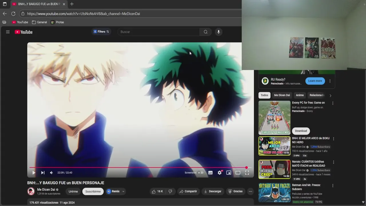Toggle the autoplay switch in player
The width and height of the screenshot is (366, 206).
click(201, 173)
